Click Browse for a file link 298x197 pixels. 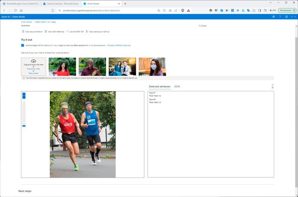[34, 69]
